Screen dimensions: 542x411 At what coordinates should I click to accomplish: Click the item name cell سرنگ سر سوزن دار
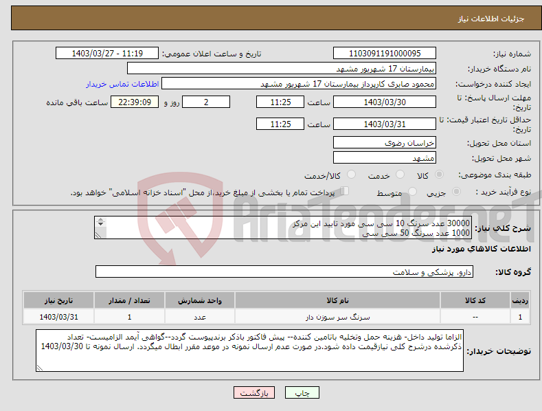point(337,317)
